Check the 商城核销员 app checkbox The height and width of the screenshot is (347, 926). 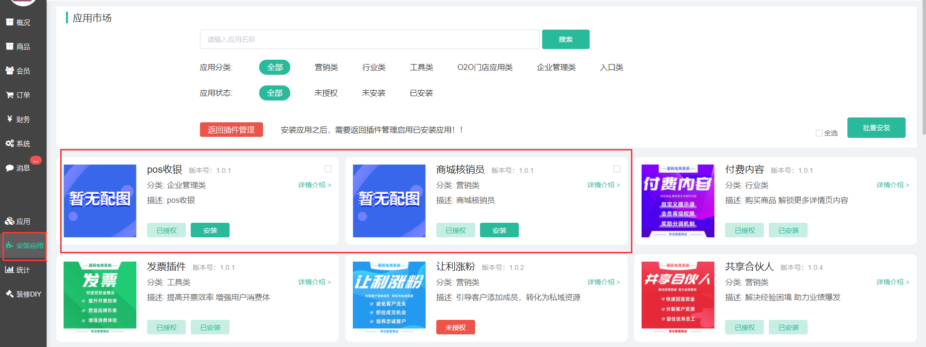pyautogui.click(x=617, y=169)
